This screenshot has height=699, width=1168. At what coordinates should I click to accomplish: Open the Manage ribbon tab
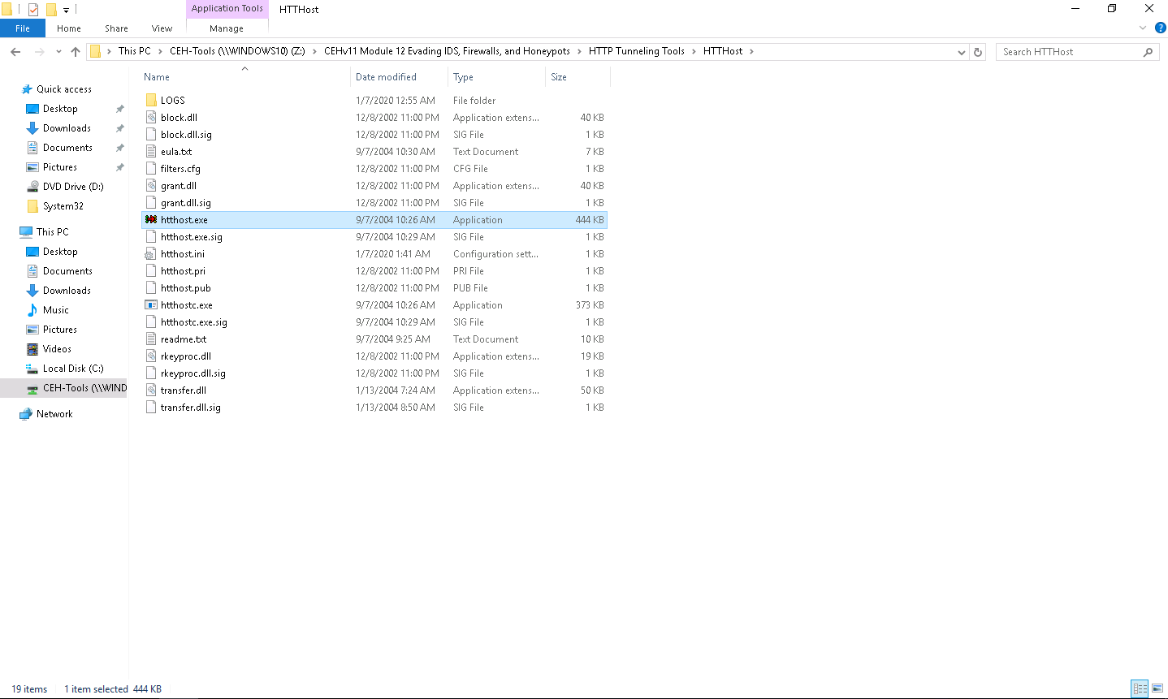coord(227,28)
